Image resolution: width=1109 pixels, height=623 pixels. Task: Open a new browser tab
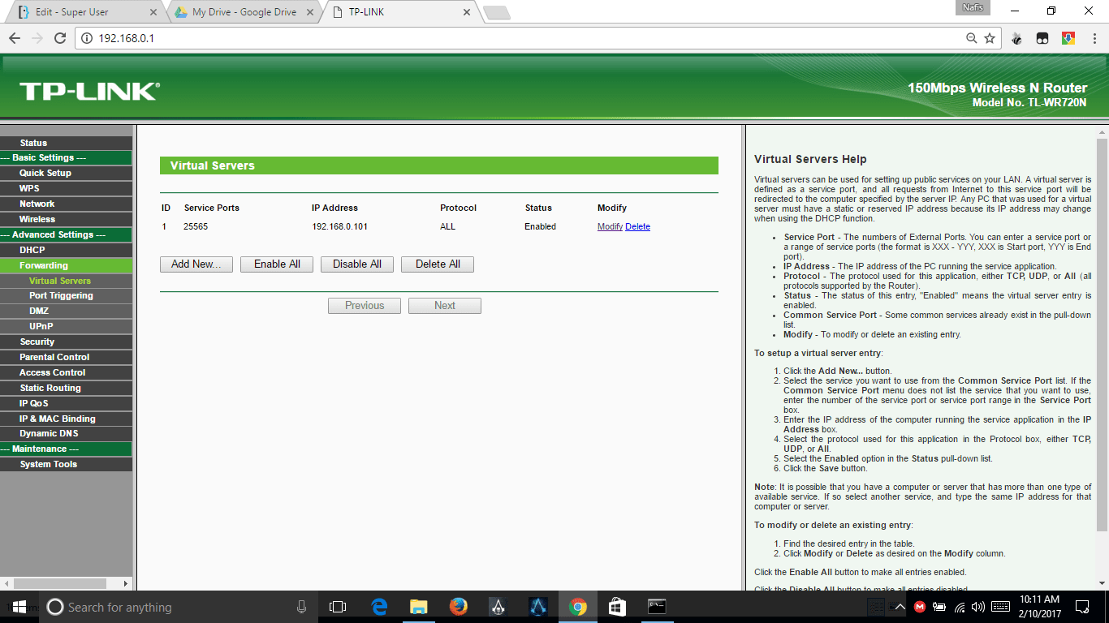[496, 12]
